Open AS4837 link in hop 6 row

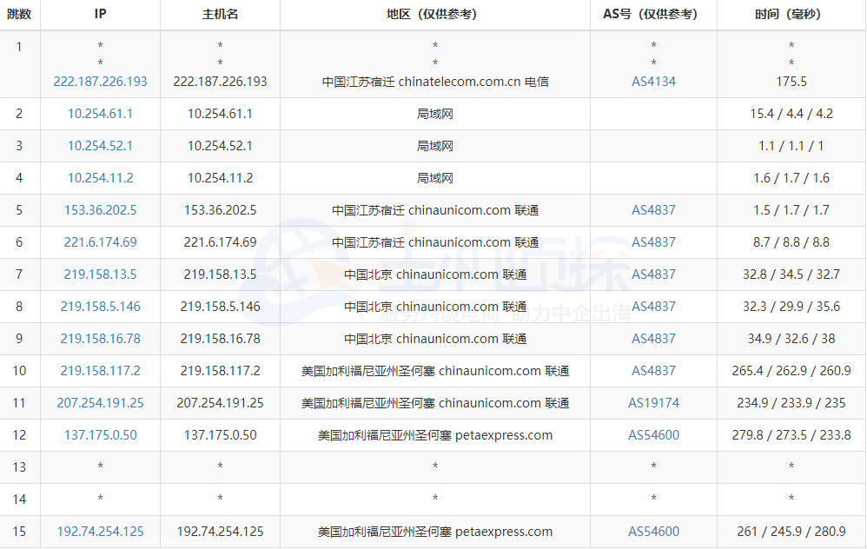click(653, 242)
